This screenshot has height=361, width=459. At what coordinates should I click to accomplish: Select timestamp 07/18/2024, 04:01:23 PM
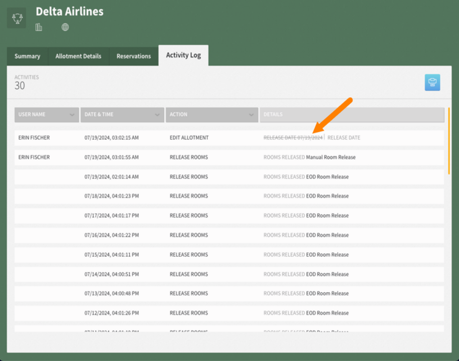[x=112, y=196]
